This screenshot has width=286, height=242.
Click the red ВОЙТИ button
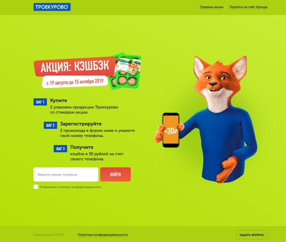pos(115,174)
